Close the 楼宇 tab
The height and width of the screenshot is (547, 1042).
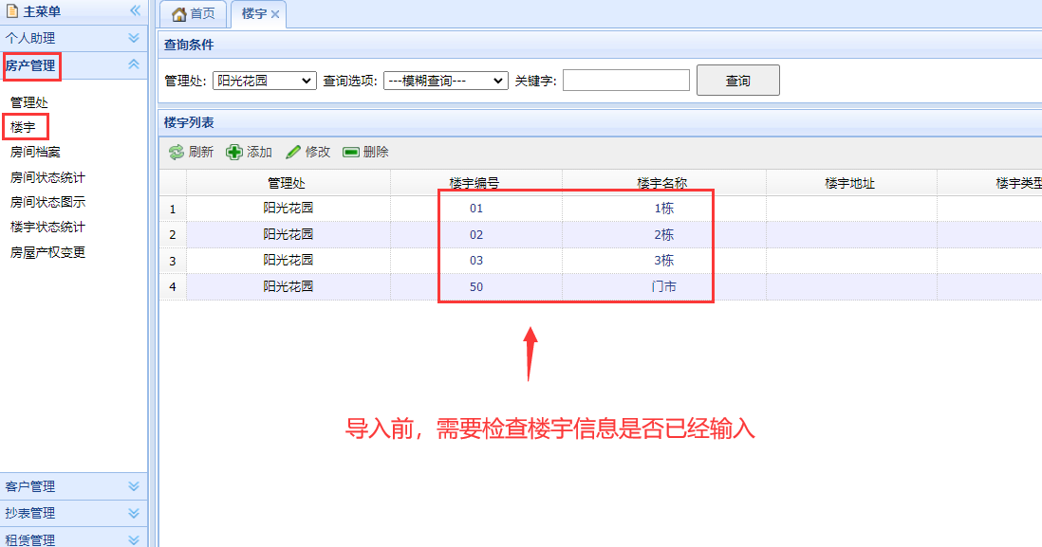pos(275,14)
